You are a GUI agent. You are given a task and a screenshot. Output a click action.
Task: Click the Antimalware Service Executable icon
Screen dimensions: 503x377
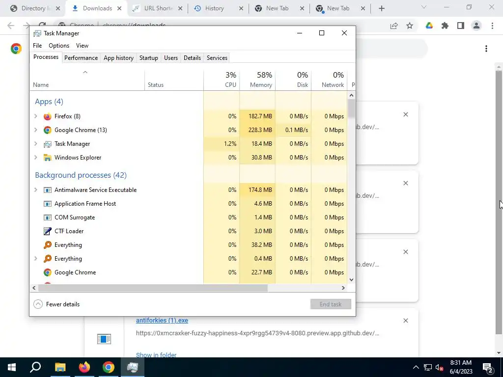(48, 190)
